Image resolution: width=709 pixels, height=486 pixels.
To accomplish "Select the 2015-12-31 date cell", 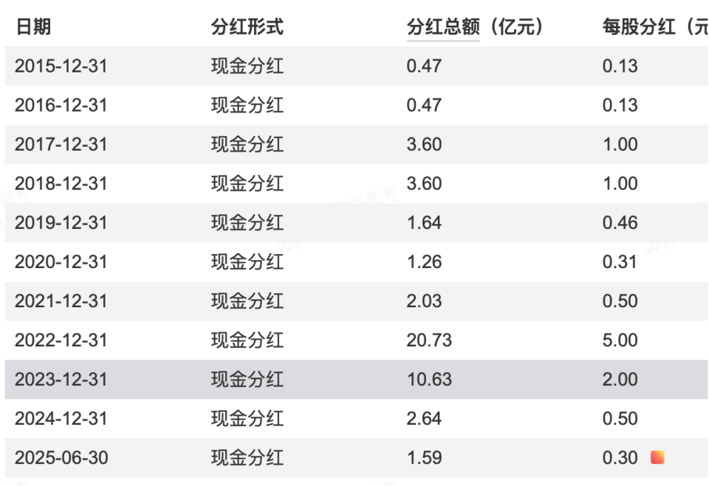I will [x=61, y=66].
